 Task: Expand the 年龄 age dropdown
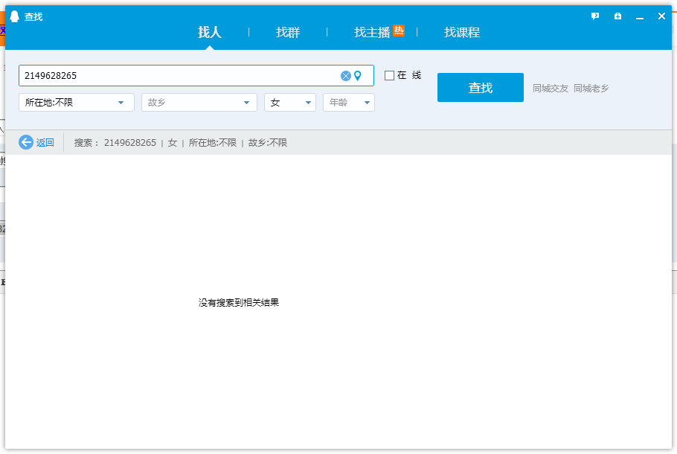[348, 103]
